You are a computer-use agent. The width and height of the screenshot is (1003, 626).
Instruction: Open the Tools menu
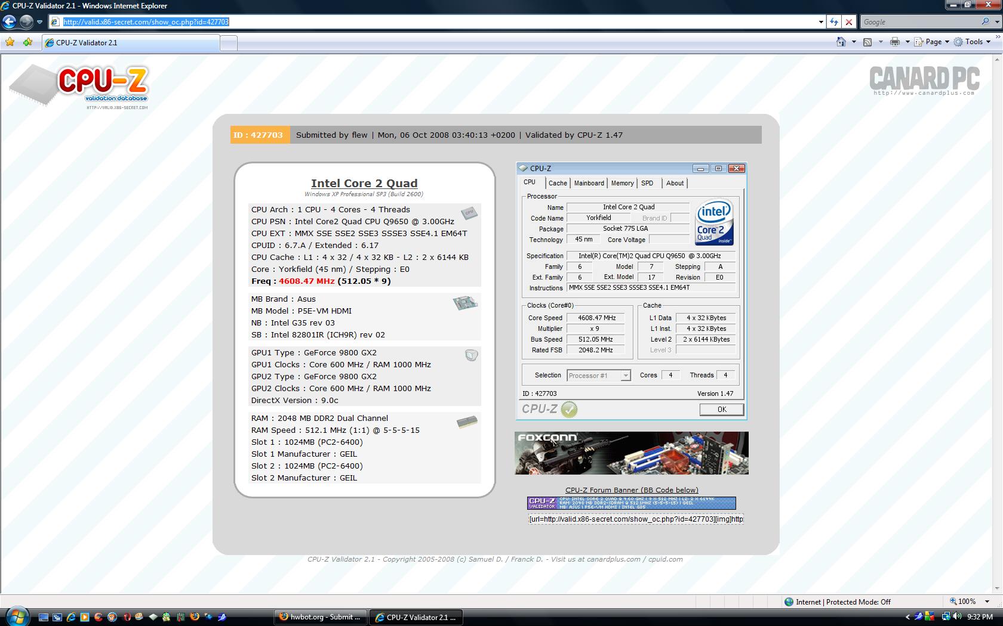[972, 42]
